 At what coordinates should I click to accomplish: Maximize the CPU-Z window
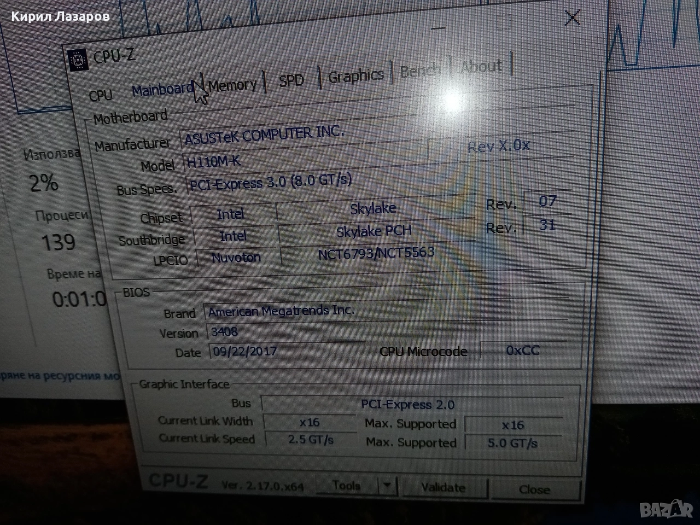pyautogui.click(x=504, y=22)
